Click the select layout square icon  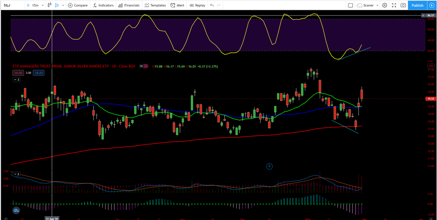tap(350, 5)
